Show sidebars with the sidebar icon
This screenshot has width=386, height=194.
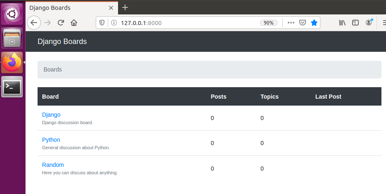[355, 23]
